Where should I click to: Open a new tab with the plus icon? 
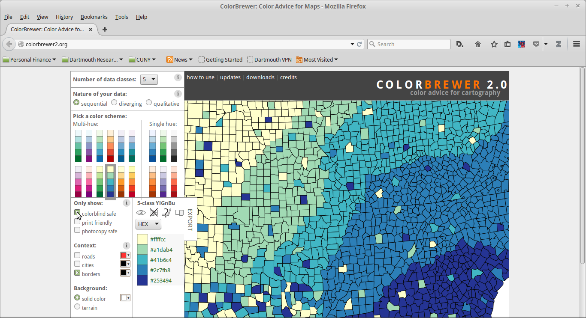[x=105, y=30]
